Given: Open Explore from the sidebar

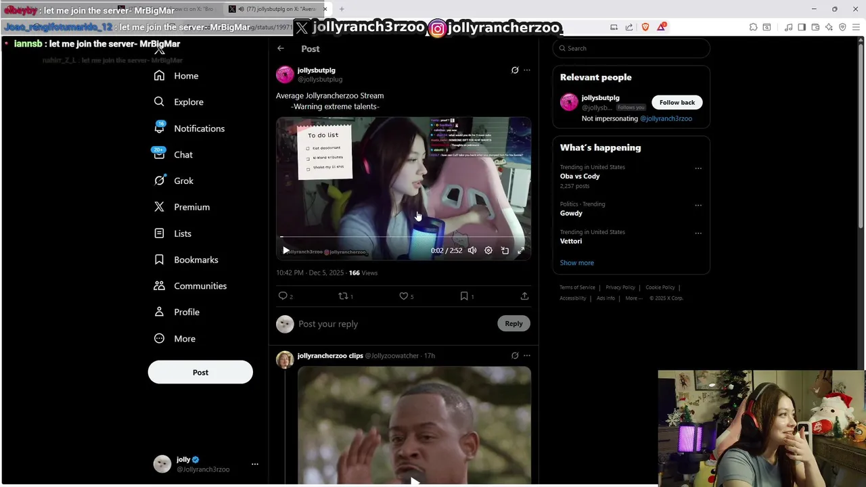Looking at the screenshot, I should tap(179, 101).
